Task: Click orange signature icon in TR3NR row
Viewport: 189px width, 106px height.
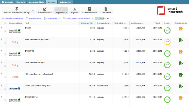Action: (x=181, y=29)
